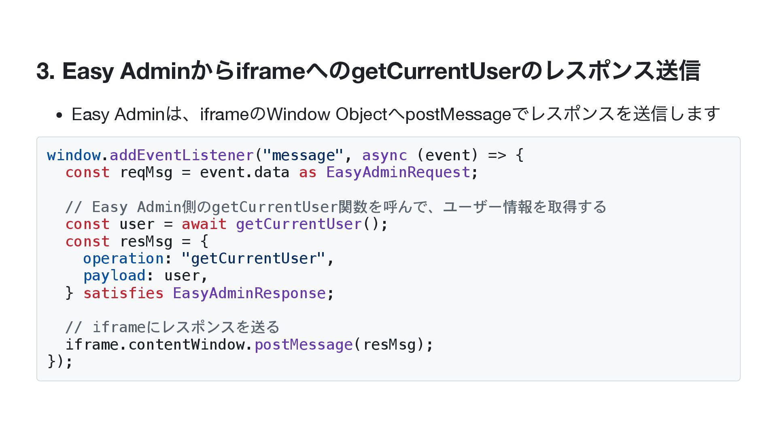
Task: Click the resMsg constant declaration
Action: click(x=146, y=242)
